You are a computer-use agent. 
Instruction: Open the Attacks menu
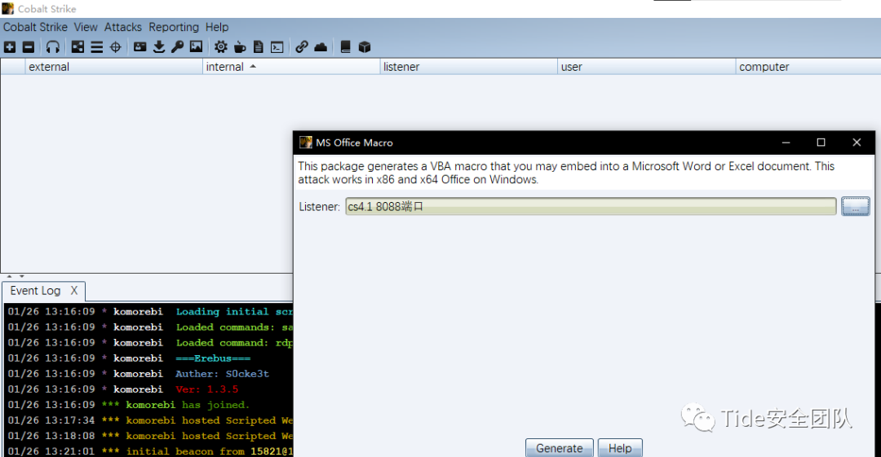[123, 27]
